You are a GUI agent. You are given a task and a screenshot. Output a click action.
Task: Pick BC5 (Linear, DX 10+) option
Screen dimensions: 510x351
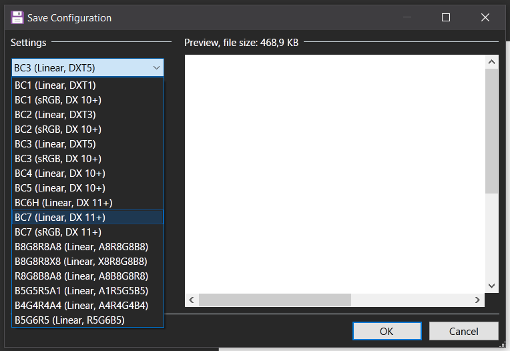88,188
